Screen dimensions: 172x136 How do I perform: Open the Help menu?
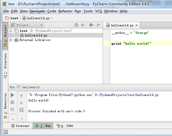124,11
